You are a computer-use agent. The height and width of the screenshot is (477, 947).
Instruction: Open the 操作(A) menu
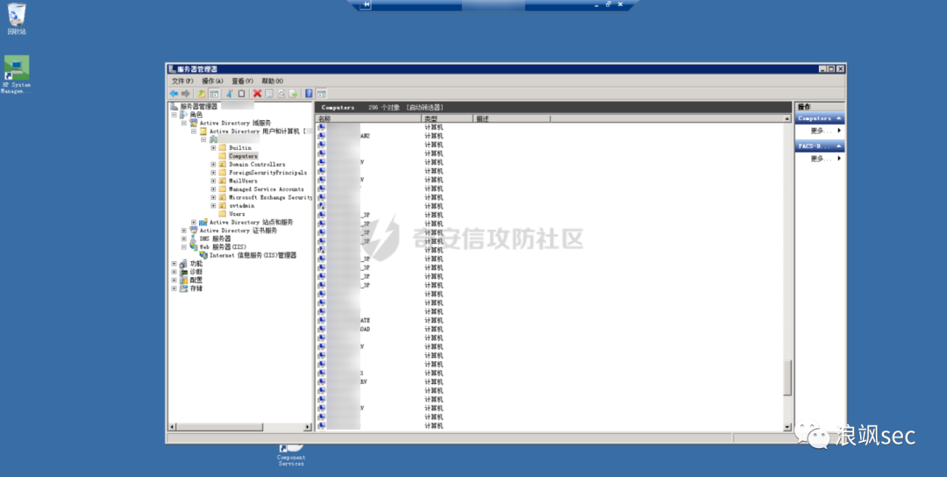[x=212, y=81]
